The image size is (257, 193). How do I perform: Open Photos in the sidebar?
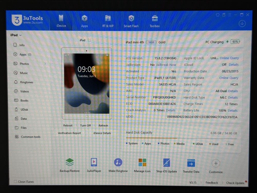[x=21, y=64]
